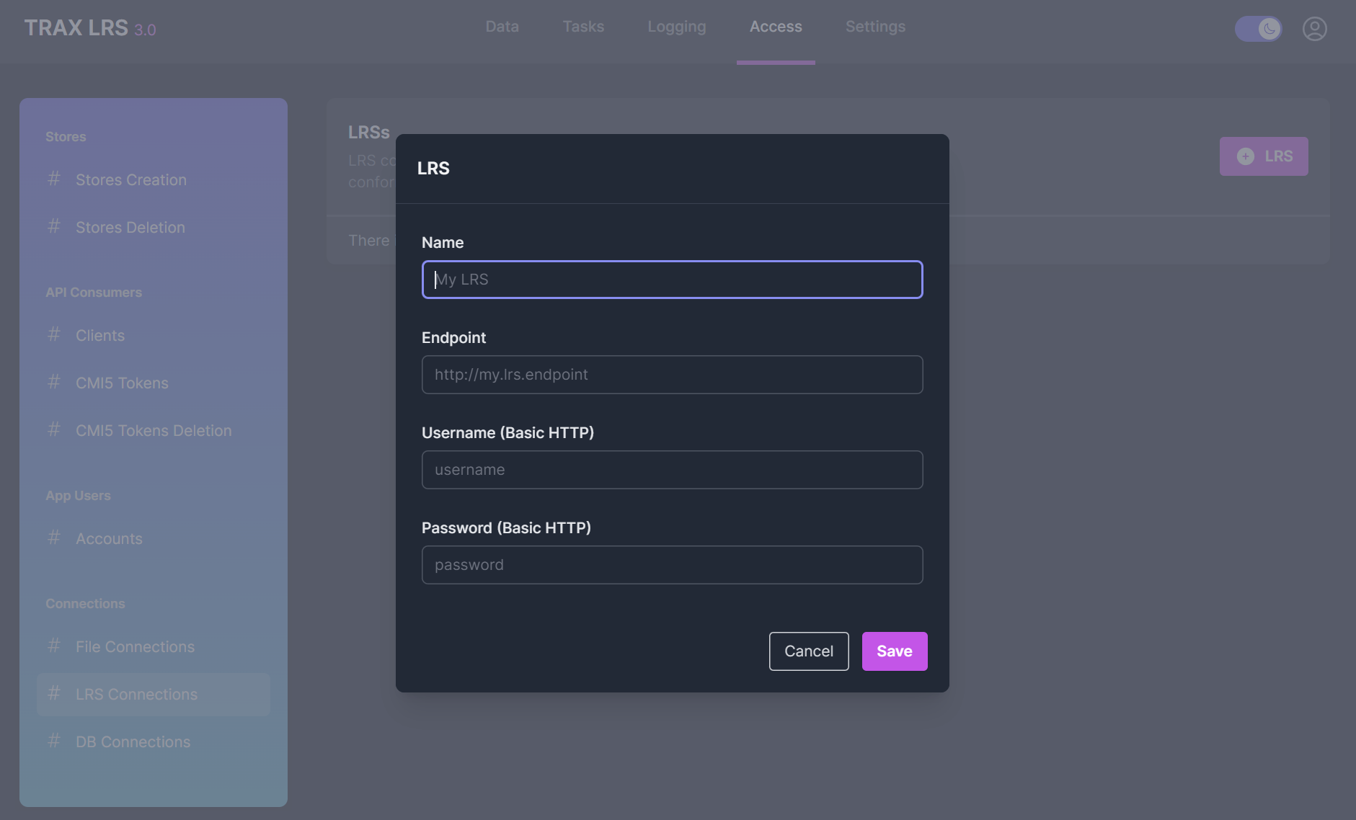Save the new LRS connection
The width and height of the screenshot is (1356, 820).
[894, 651]
